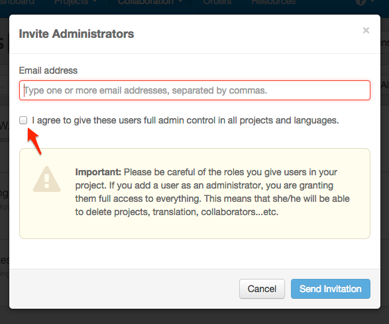Click the warning triangle icon
389x324 pixels.
pos(46,179)
